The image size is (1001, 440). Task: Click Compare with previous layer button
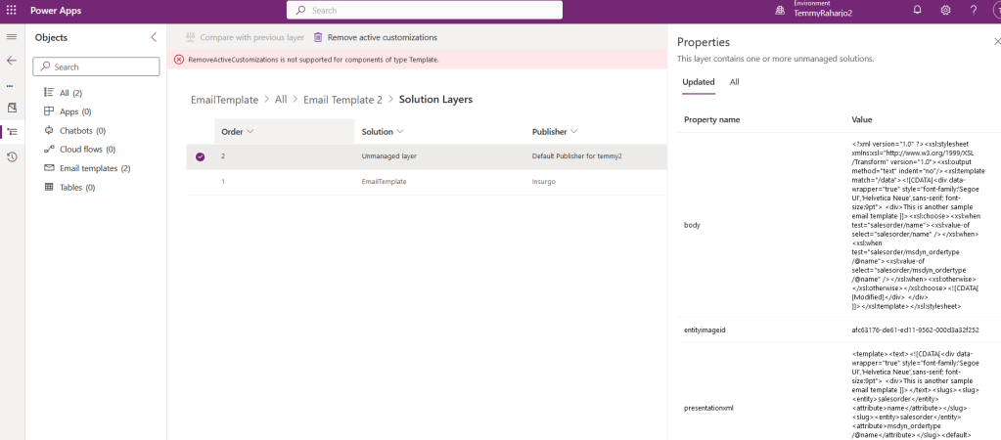245,37
